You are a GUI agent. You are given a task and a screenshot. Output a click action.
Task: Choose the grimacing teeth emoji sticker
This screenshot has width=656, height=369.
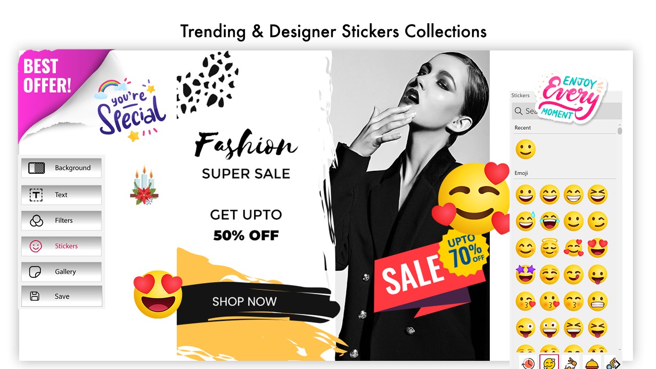pyautogui.click(x=597, y=301)
